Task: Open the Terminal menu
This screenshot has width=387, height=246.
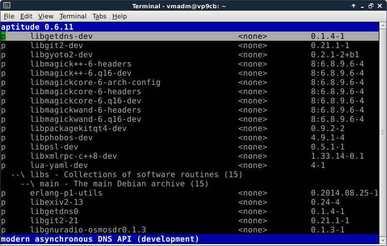Action: pyautogui.click(x=73, y=16)
